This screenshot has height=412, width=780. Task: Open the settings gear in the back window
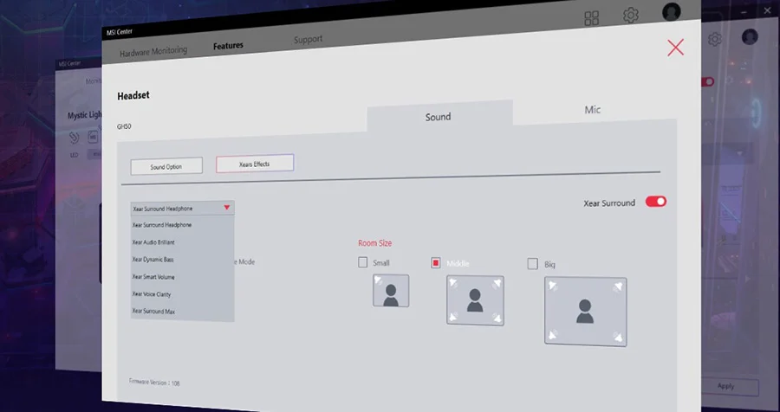tap(715, 39)
